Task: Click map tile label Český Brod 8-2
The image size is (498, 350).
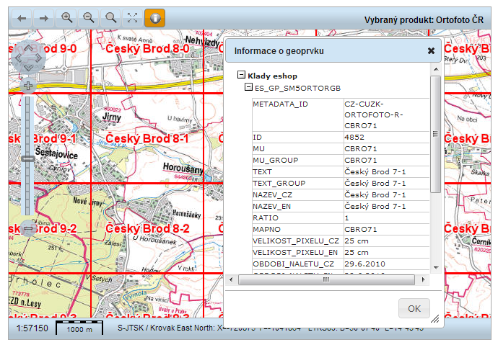Action: 147,228
